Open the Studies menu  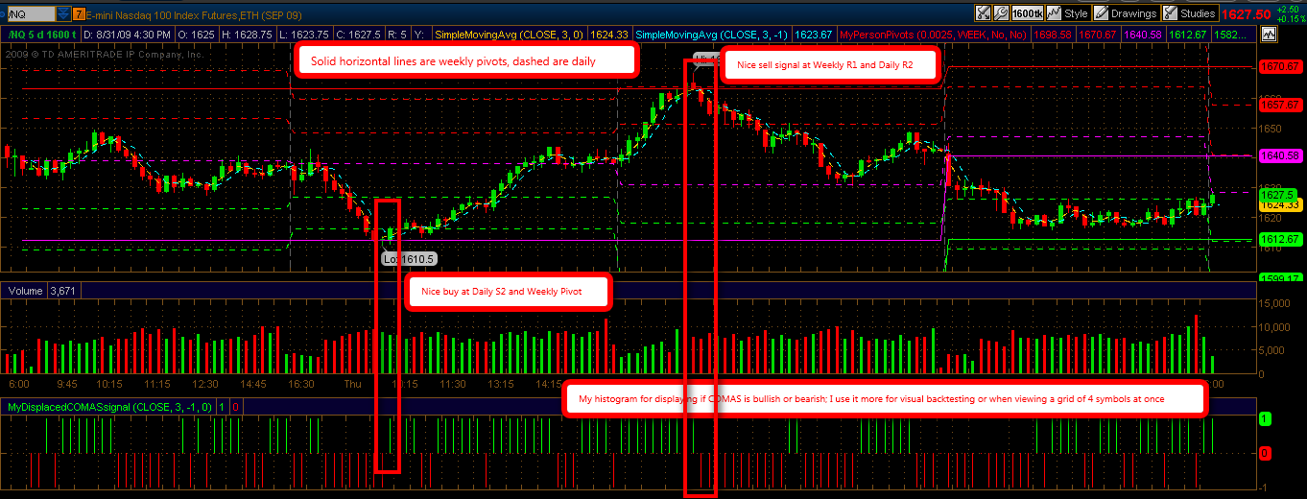(x=1198, y=13)
